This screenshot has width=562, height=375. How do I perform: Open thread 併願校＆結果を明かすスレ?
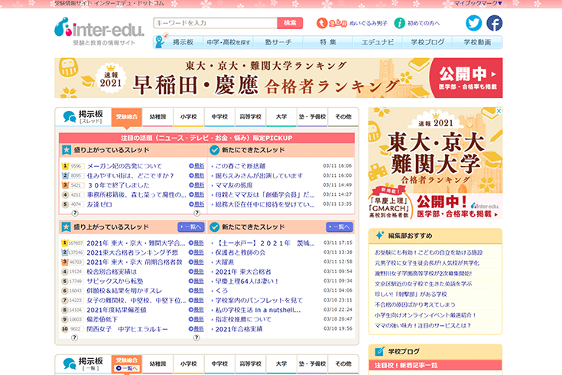pos(125,291)
